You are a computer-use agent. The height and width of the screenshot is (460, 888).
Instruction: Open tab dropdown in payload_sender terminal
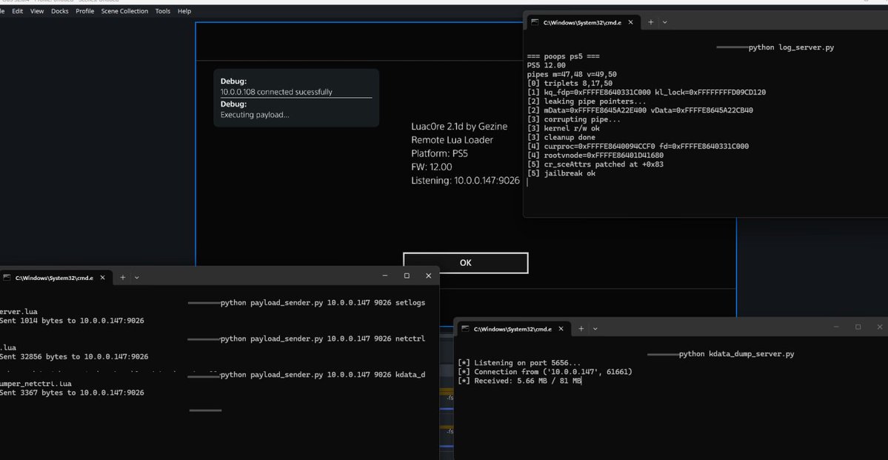(x=136, y=278)
